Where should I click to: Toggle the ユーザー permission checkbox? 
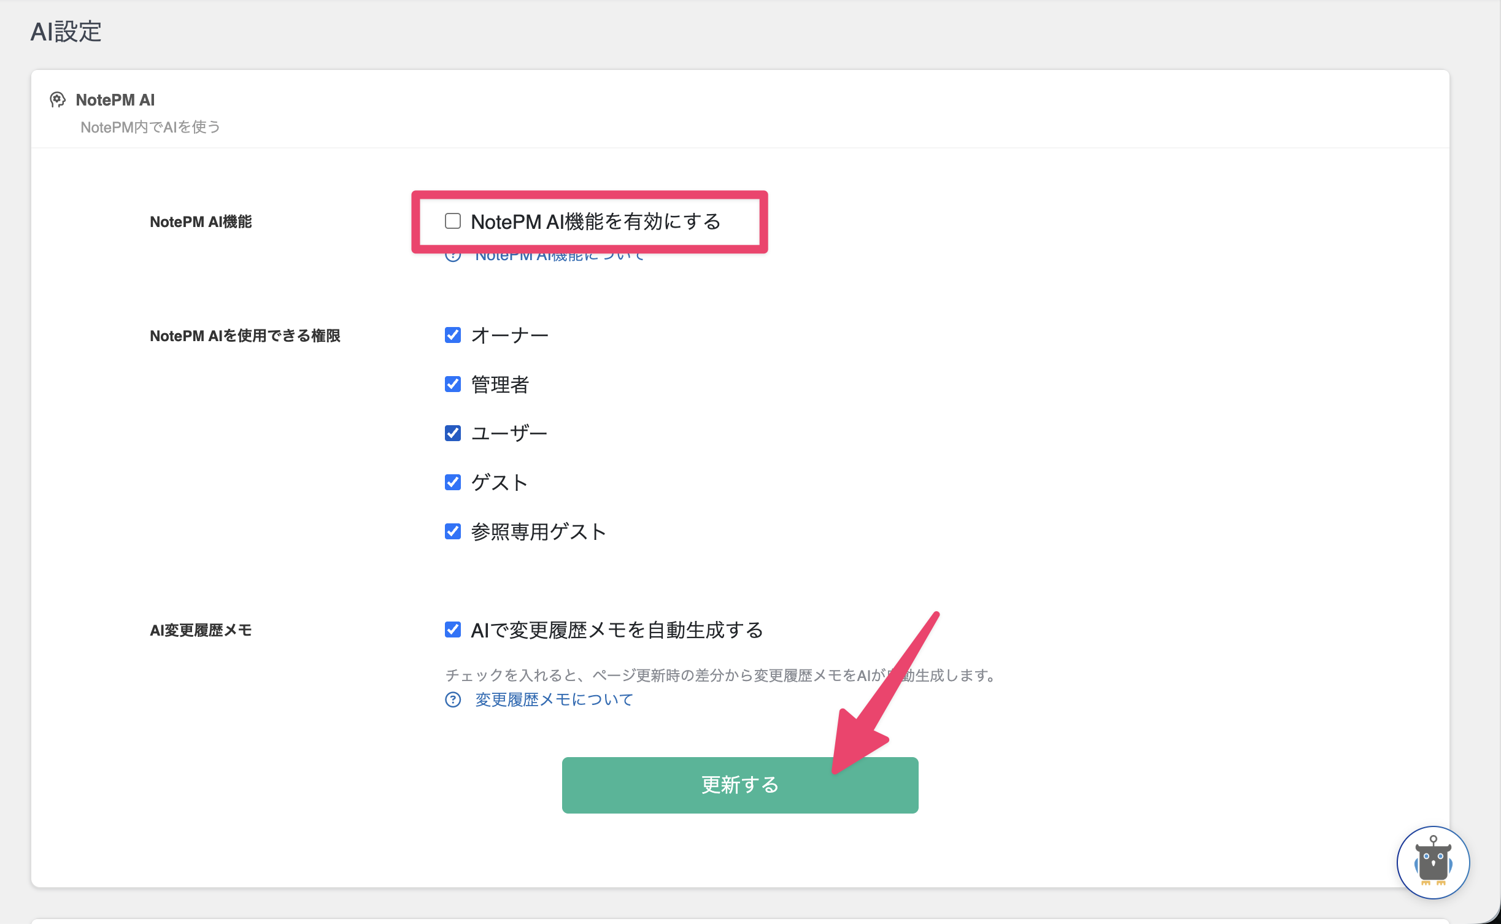[x=453, y=433]
